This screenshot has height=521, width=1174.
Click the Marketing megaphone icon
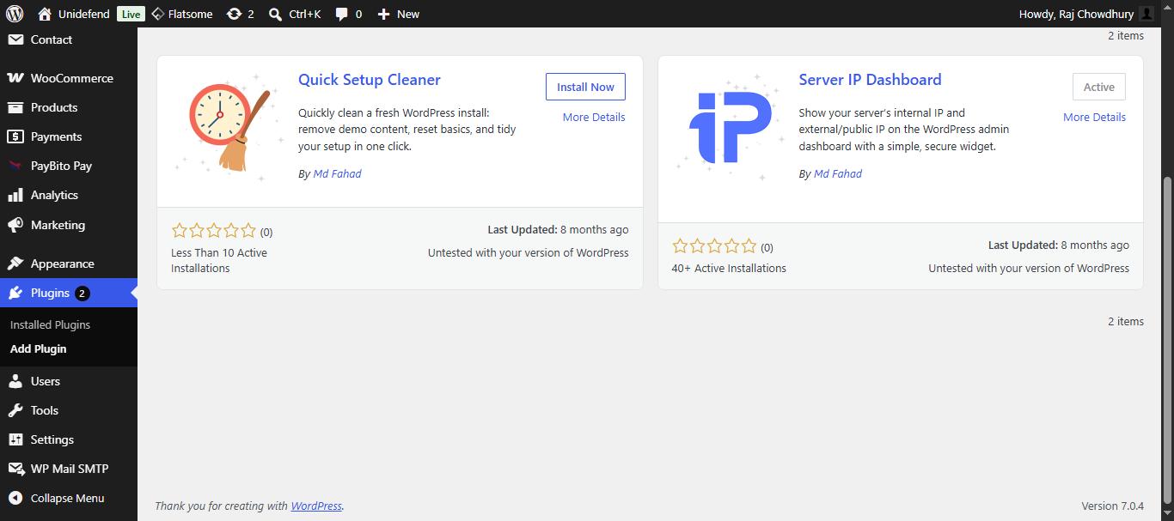point(15,225)
